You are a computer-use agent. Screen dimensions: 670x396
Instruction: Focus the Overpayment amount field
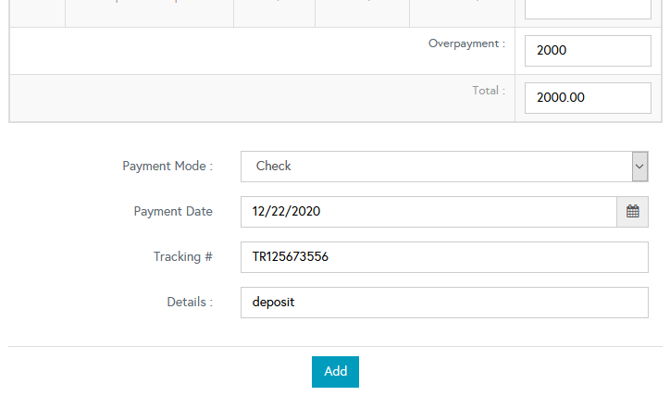click(588, 51)
